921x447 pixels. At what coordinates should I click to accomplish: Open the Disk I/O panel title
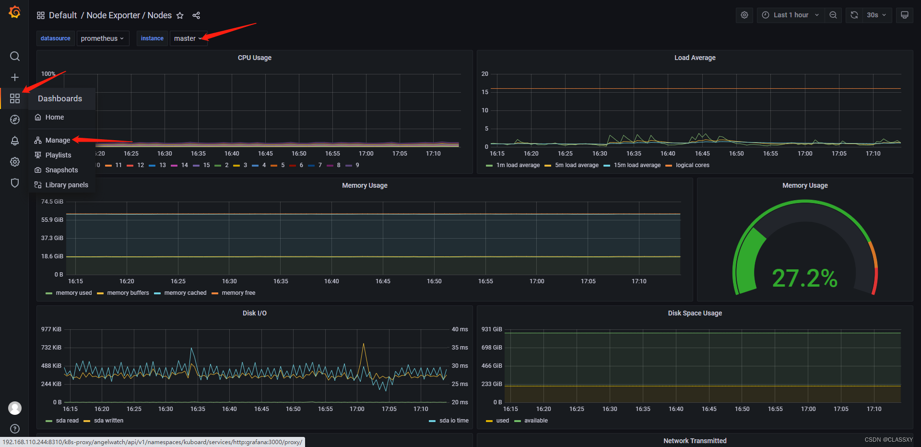click(x=255, y=313)
